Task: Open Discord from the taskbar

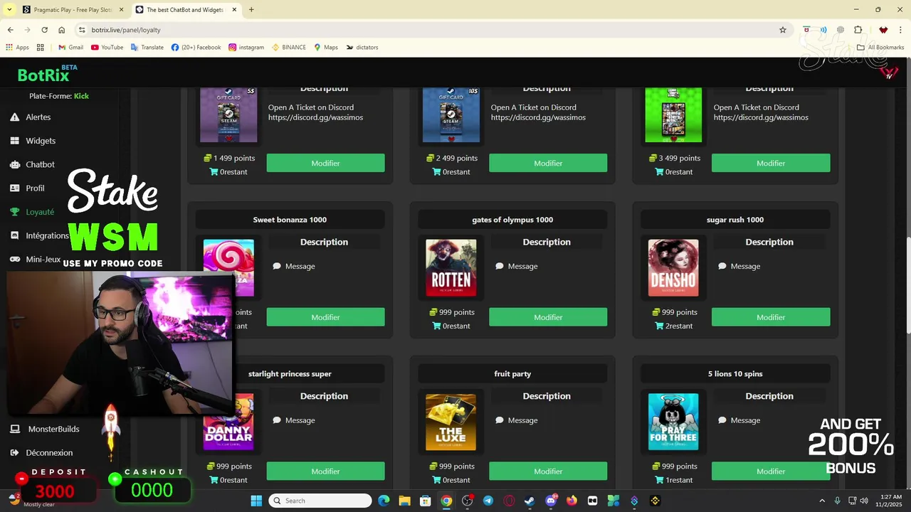Action: pyautogui.click(x=550, y=501)
